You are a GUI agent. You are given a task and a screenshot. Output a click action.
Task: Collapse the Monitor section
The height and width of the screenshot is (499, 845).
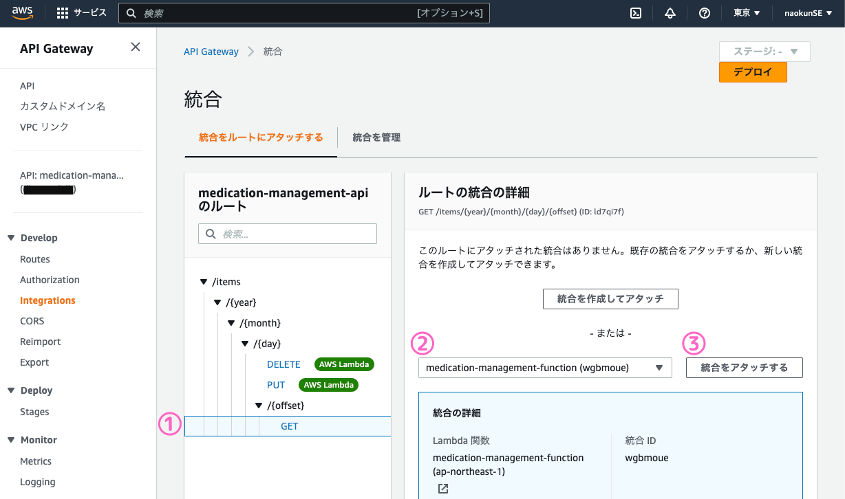(11, 440)
